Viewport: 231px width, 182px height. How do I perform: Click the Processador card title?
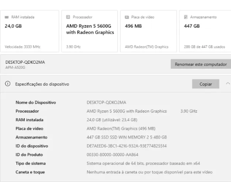(x=83, y=17)
